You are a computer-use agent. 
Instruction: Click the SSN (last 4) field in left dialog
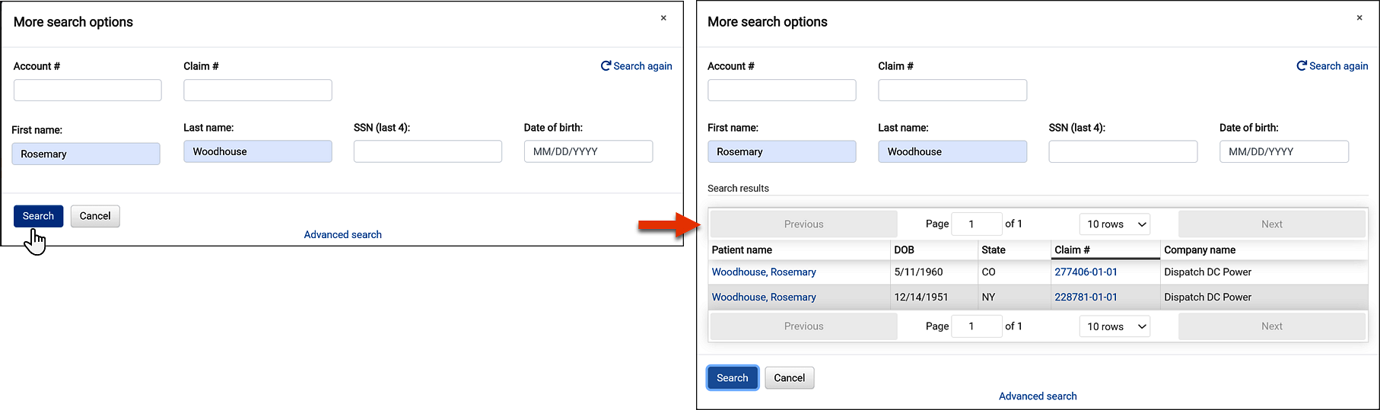pyautogui.click(x=428, y=151)
